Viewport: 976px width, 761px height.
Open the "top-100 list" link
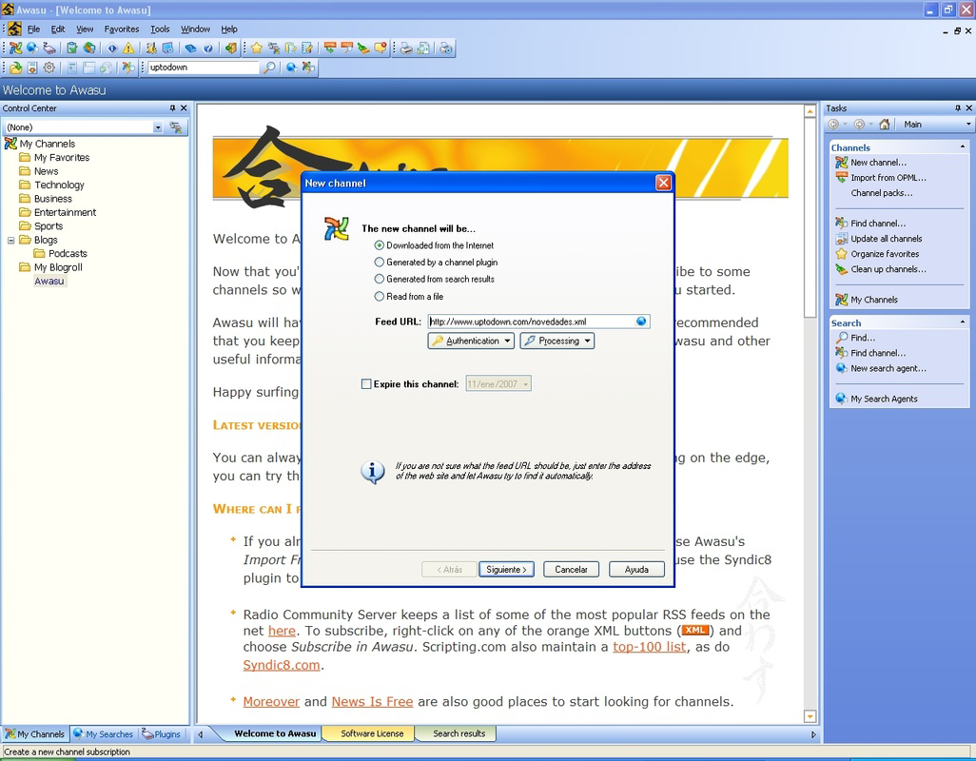(649, 647)
